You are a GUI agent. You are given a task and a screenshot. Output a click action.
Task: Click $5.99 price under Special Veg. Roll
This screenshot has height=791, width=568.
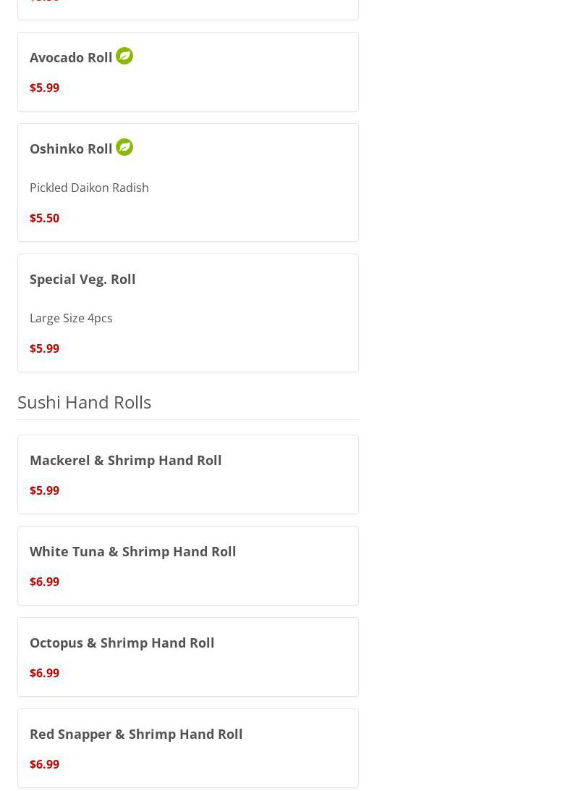tap(44, 348)
